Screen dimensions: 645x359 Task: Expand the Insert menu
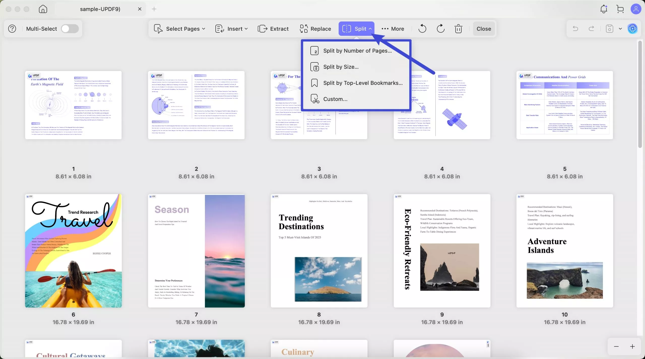(x=231, y=28)
